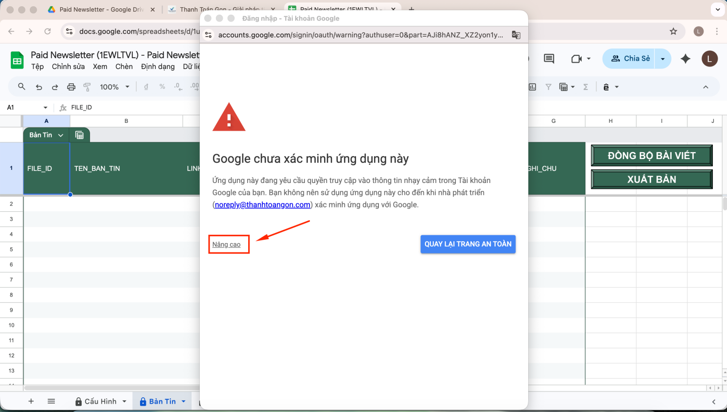The width and height of the screenshot is (727, 412).
Task: Bookmark this page with the star icon
Action: 673,31
